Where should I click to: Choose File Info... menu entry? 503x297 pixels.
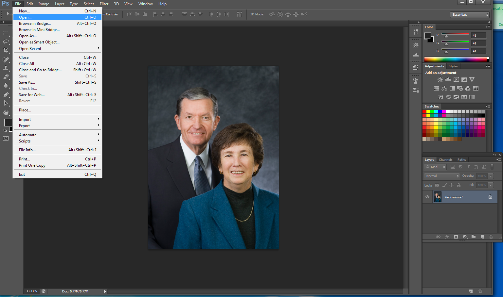[58, 150]
